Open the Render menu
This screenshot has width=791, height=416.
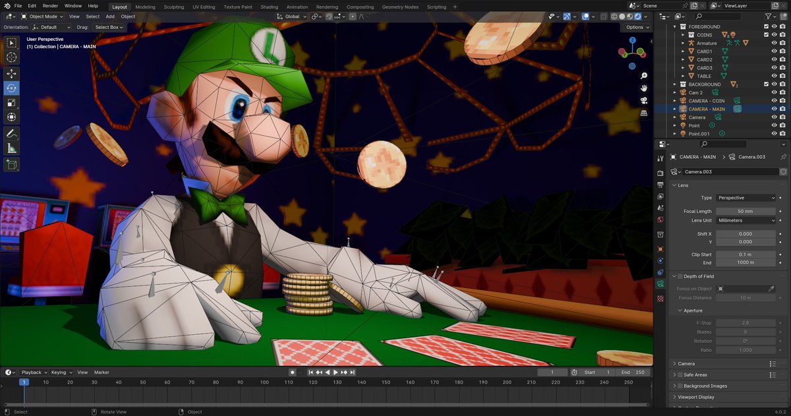point(50,6)
